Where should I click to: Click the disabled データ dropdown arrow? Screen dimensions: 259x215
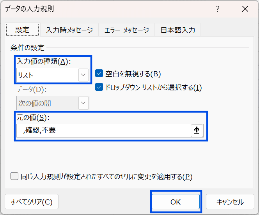(83, 103)
